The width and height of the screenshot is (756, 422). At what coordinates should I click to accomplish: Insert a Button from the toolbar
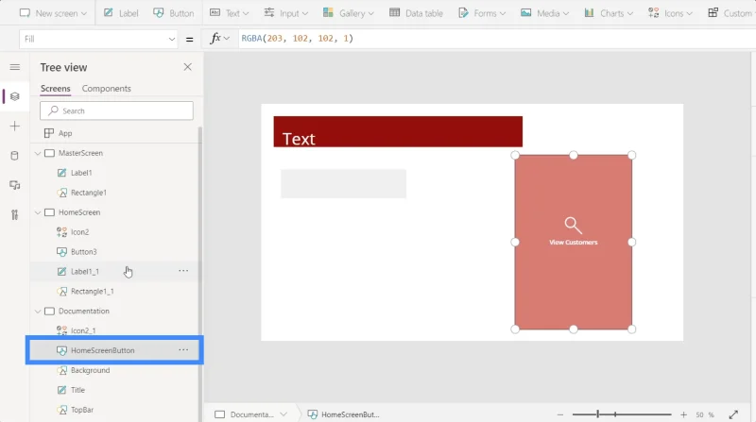coord(174,13)
